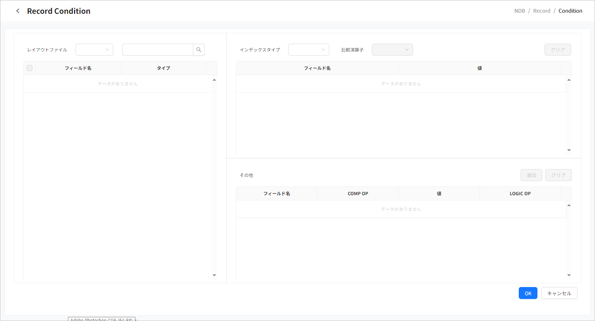Expand the インデックスタイプ dropdown
The height and width of the screenshot is (321, 595).
[x=308, y=50]
